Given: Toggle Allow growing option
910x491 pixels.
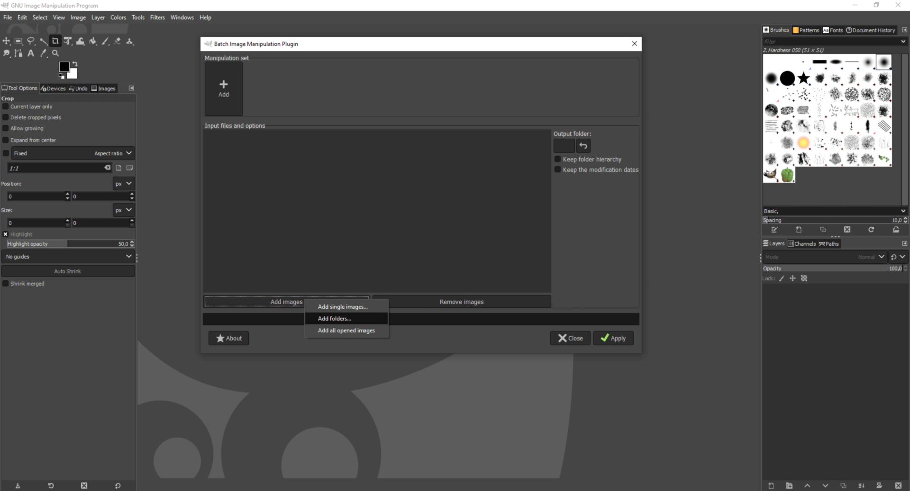Looking at the screenshot, I should tap(6, 128).
